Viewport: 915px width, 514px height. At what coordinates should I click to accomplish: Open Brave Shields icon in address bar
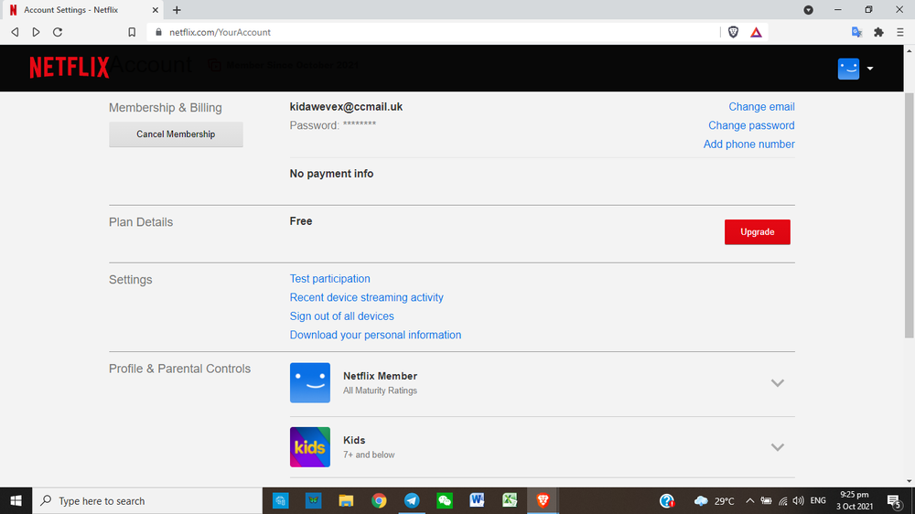(733, 32)
